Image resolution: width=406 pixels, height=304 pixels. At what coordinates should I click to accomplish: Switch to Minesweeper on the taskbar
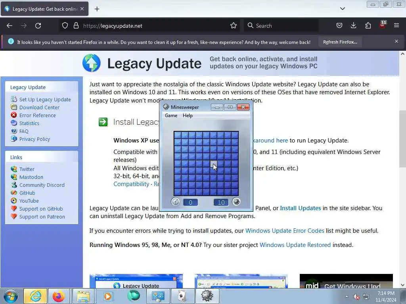pos(207,296)
